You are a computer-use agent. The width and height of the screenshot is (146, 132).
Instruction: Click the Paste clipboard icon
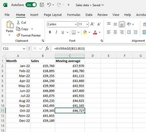click(x=10, y=24)
